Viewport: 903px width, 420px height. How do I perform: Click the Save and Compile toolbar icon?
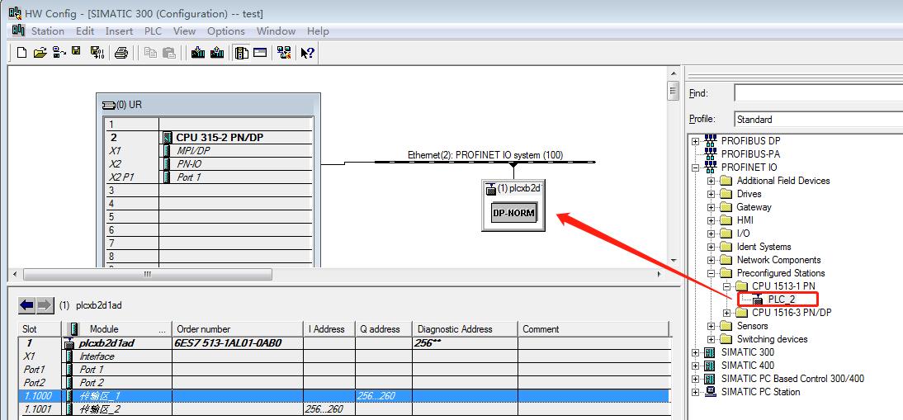[97, 53]
